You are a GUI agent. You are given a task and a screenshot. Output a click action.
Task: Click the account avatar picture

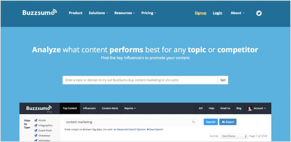(249, 108)
